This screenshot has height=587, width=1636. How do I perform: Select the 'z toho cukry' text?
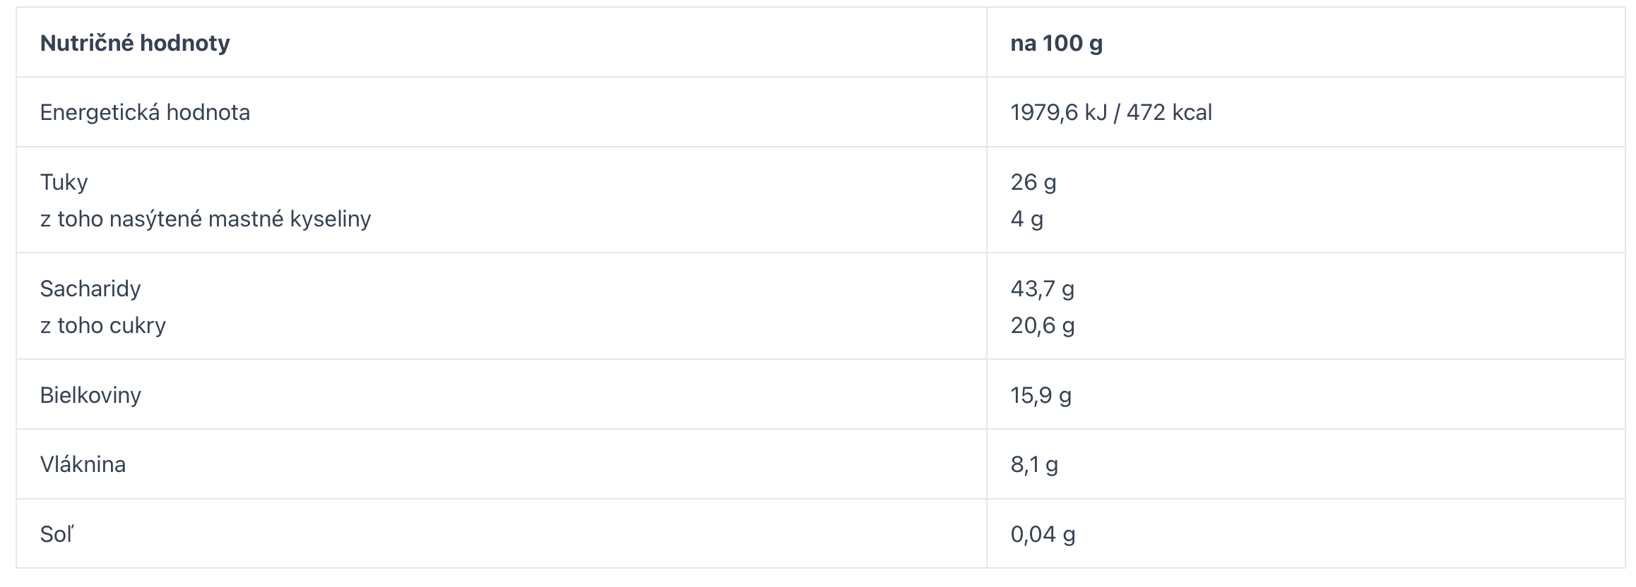point(103,325)
